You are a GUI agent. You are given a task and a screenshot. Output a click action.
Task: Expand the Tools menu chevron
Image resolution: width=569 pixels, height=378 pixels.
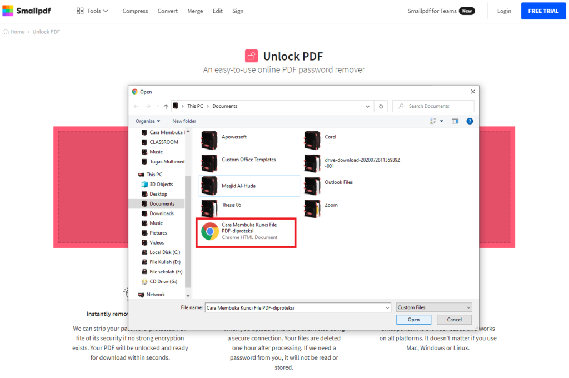pos(105,11)
